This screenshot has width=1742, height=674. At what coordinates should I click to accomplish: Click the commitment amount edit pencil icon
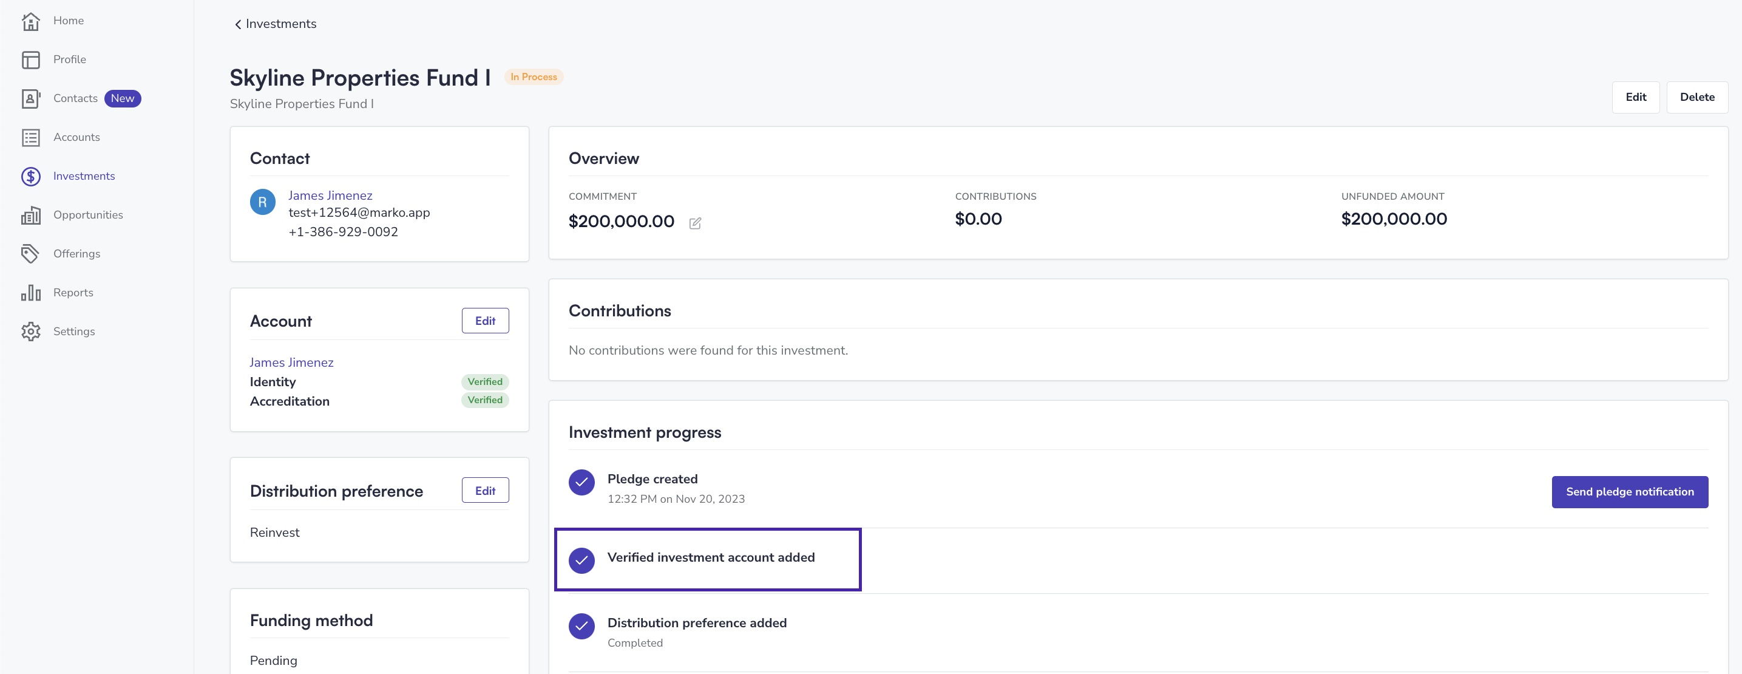tap(694, 223)
